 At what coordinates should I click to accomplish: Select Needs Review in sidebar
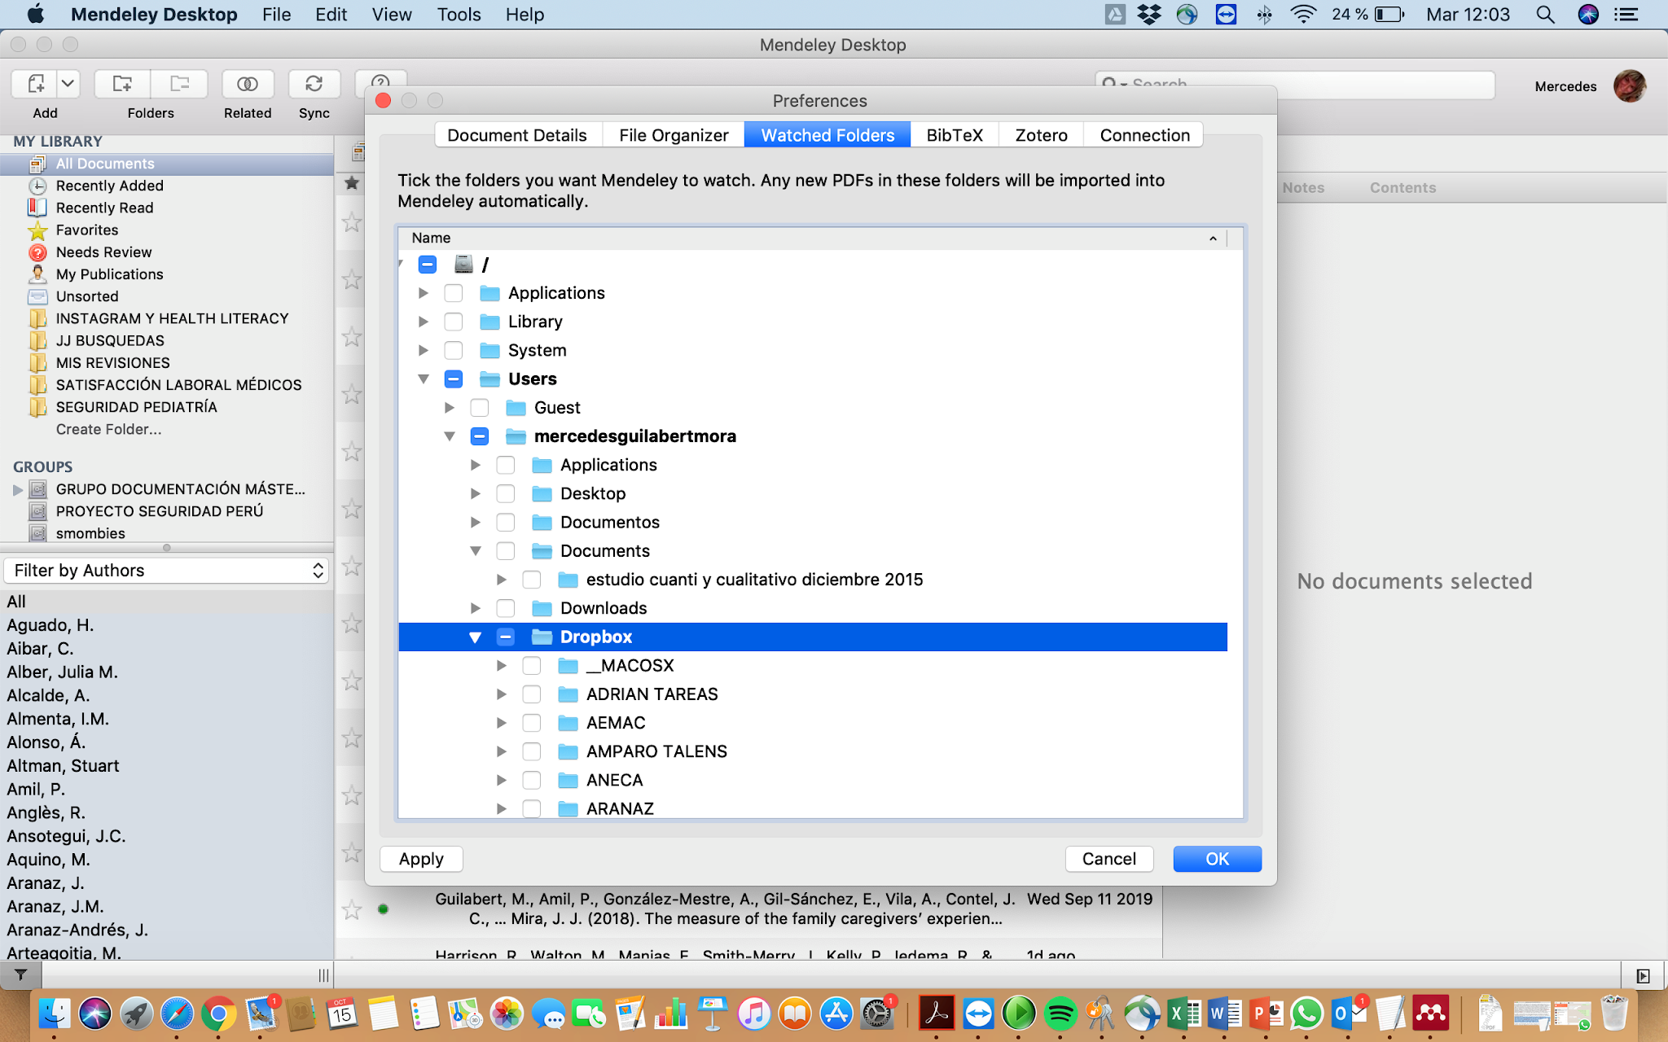coord(103,252)
